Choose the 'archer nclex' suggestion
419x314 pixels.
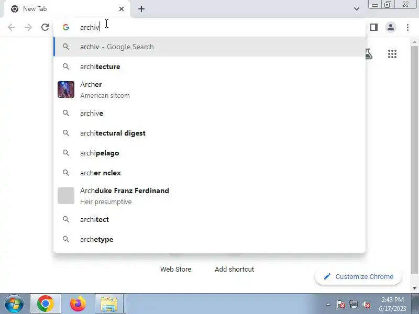210,173
